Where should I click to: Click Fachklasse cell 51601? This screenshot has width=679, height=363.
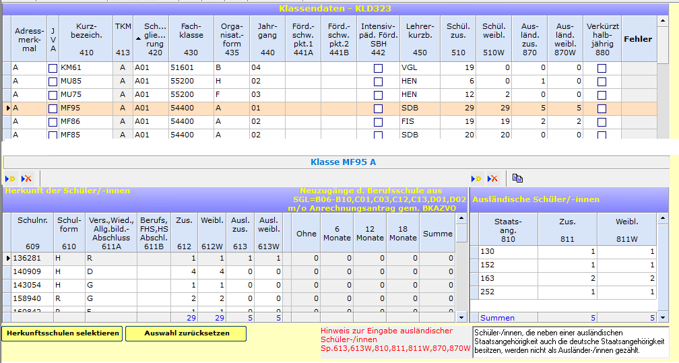(x=191, y=67)
